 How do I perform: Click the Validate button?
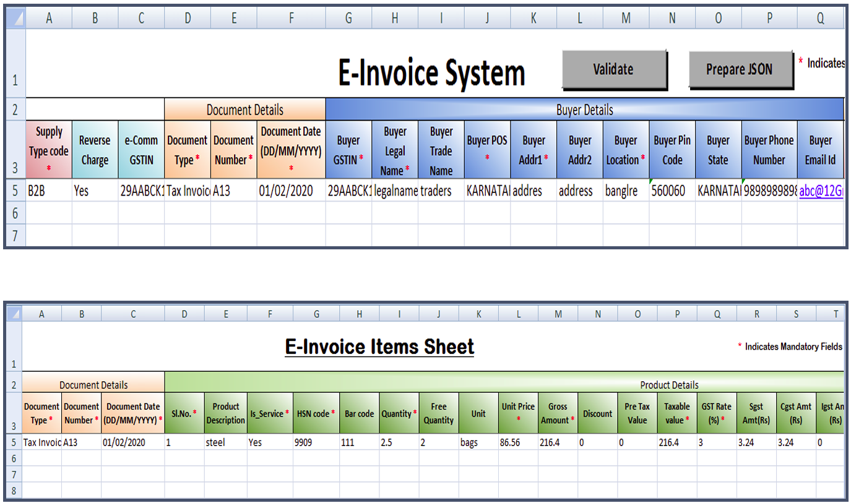(613, 69)
